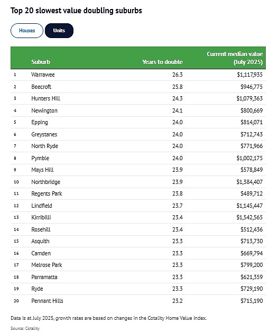The width and height of the screenshot is (279, 333).
Task: Click the Hunters Hill suburb name
Action: pos(45,98)
